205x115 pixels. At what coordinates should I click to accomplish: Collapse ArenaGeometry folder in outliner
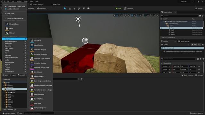coord(165,24)
